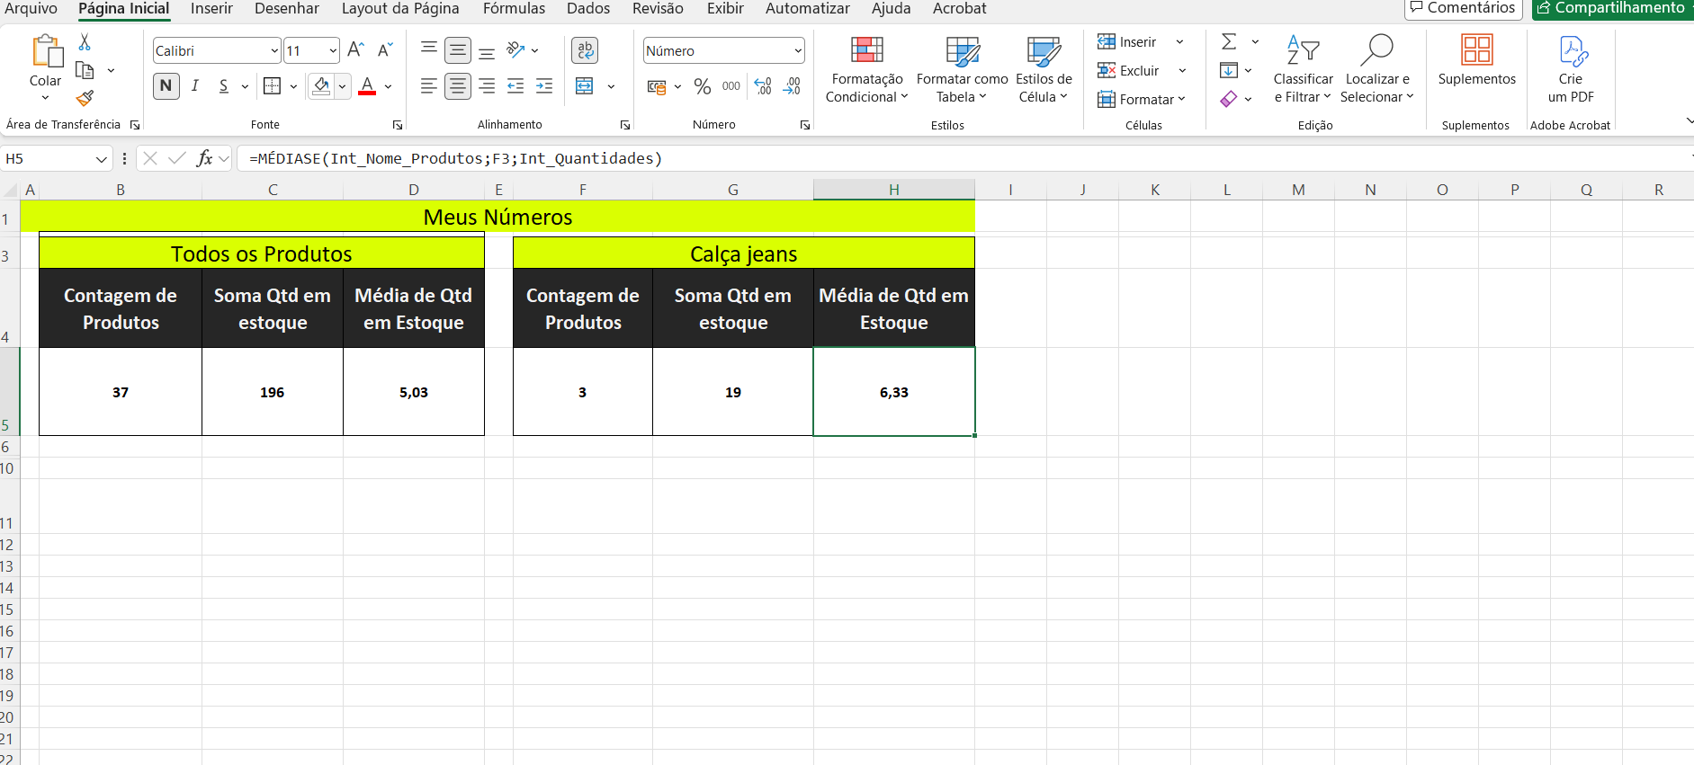Image resolution: width=1694 pixels, height=765 pixels.
Task: Click the borders icon
Action: coord(272,86)
